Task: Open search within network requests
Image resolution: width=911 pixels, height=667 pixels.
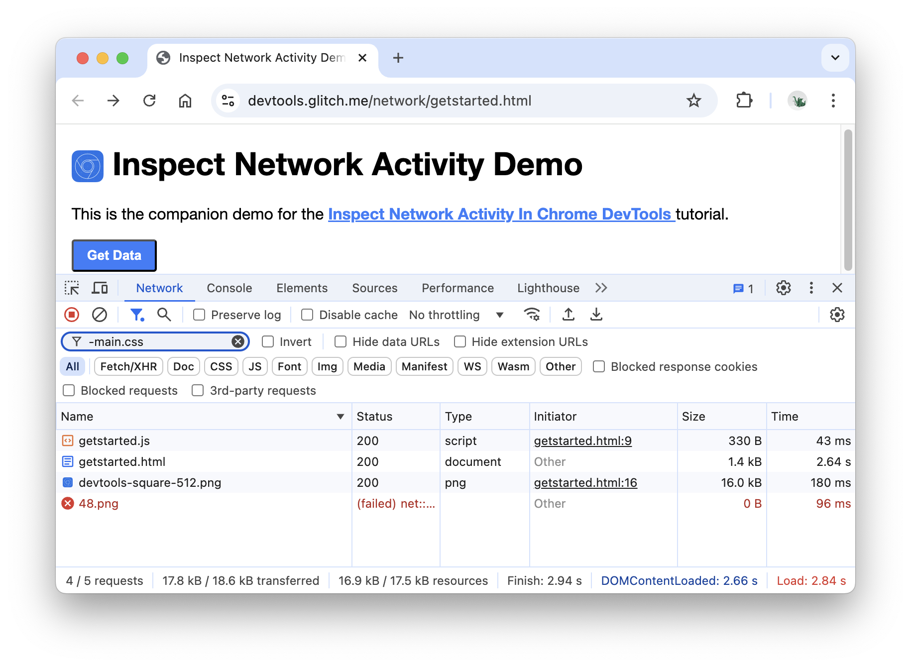Action: (164, 314)
